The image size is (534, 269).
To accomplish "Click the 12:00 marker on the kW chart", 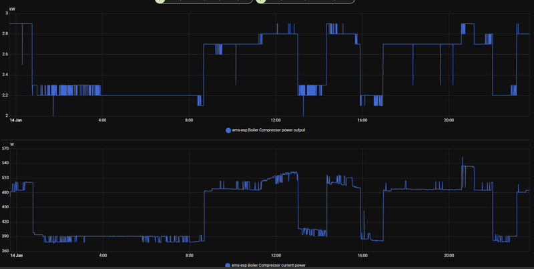I will [276, 120].
